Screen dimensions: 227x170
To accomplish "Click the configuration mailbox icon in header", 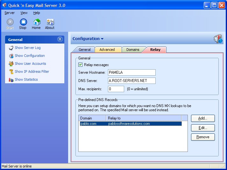I will click(218, 38).
